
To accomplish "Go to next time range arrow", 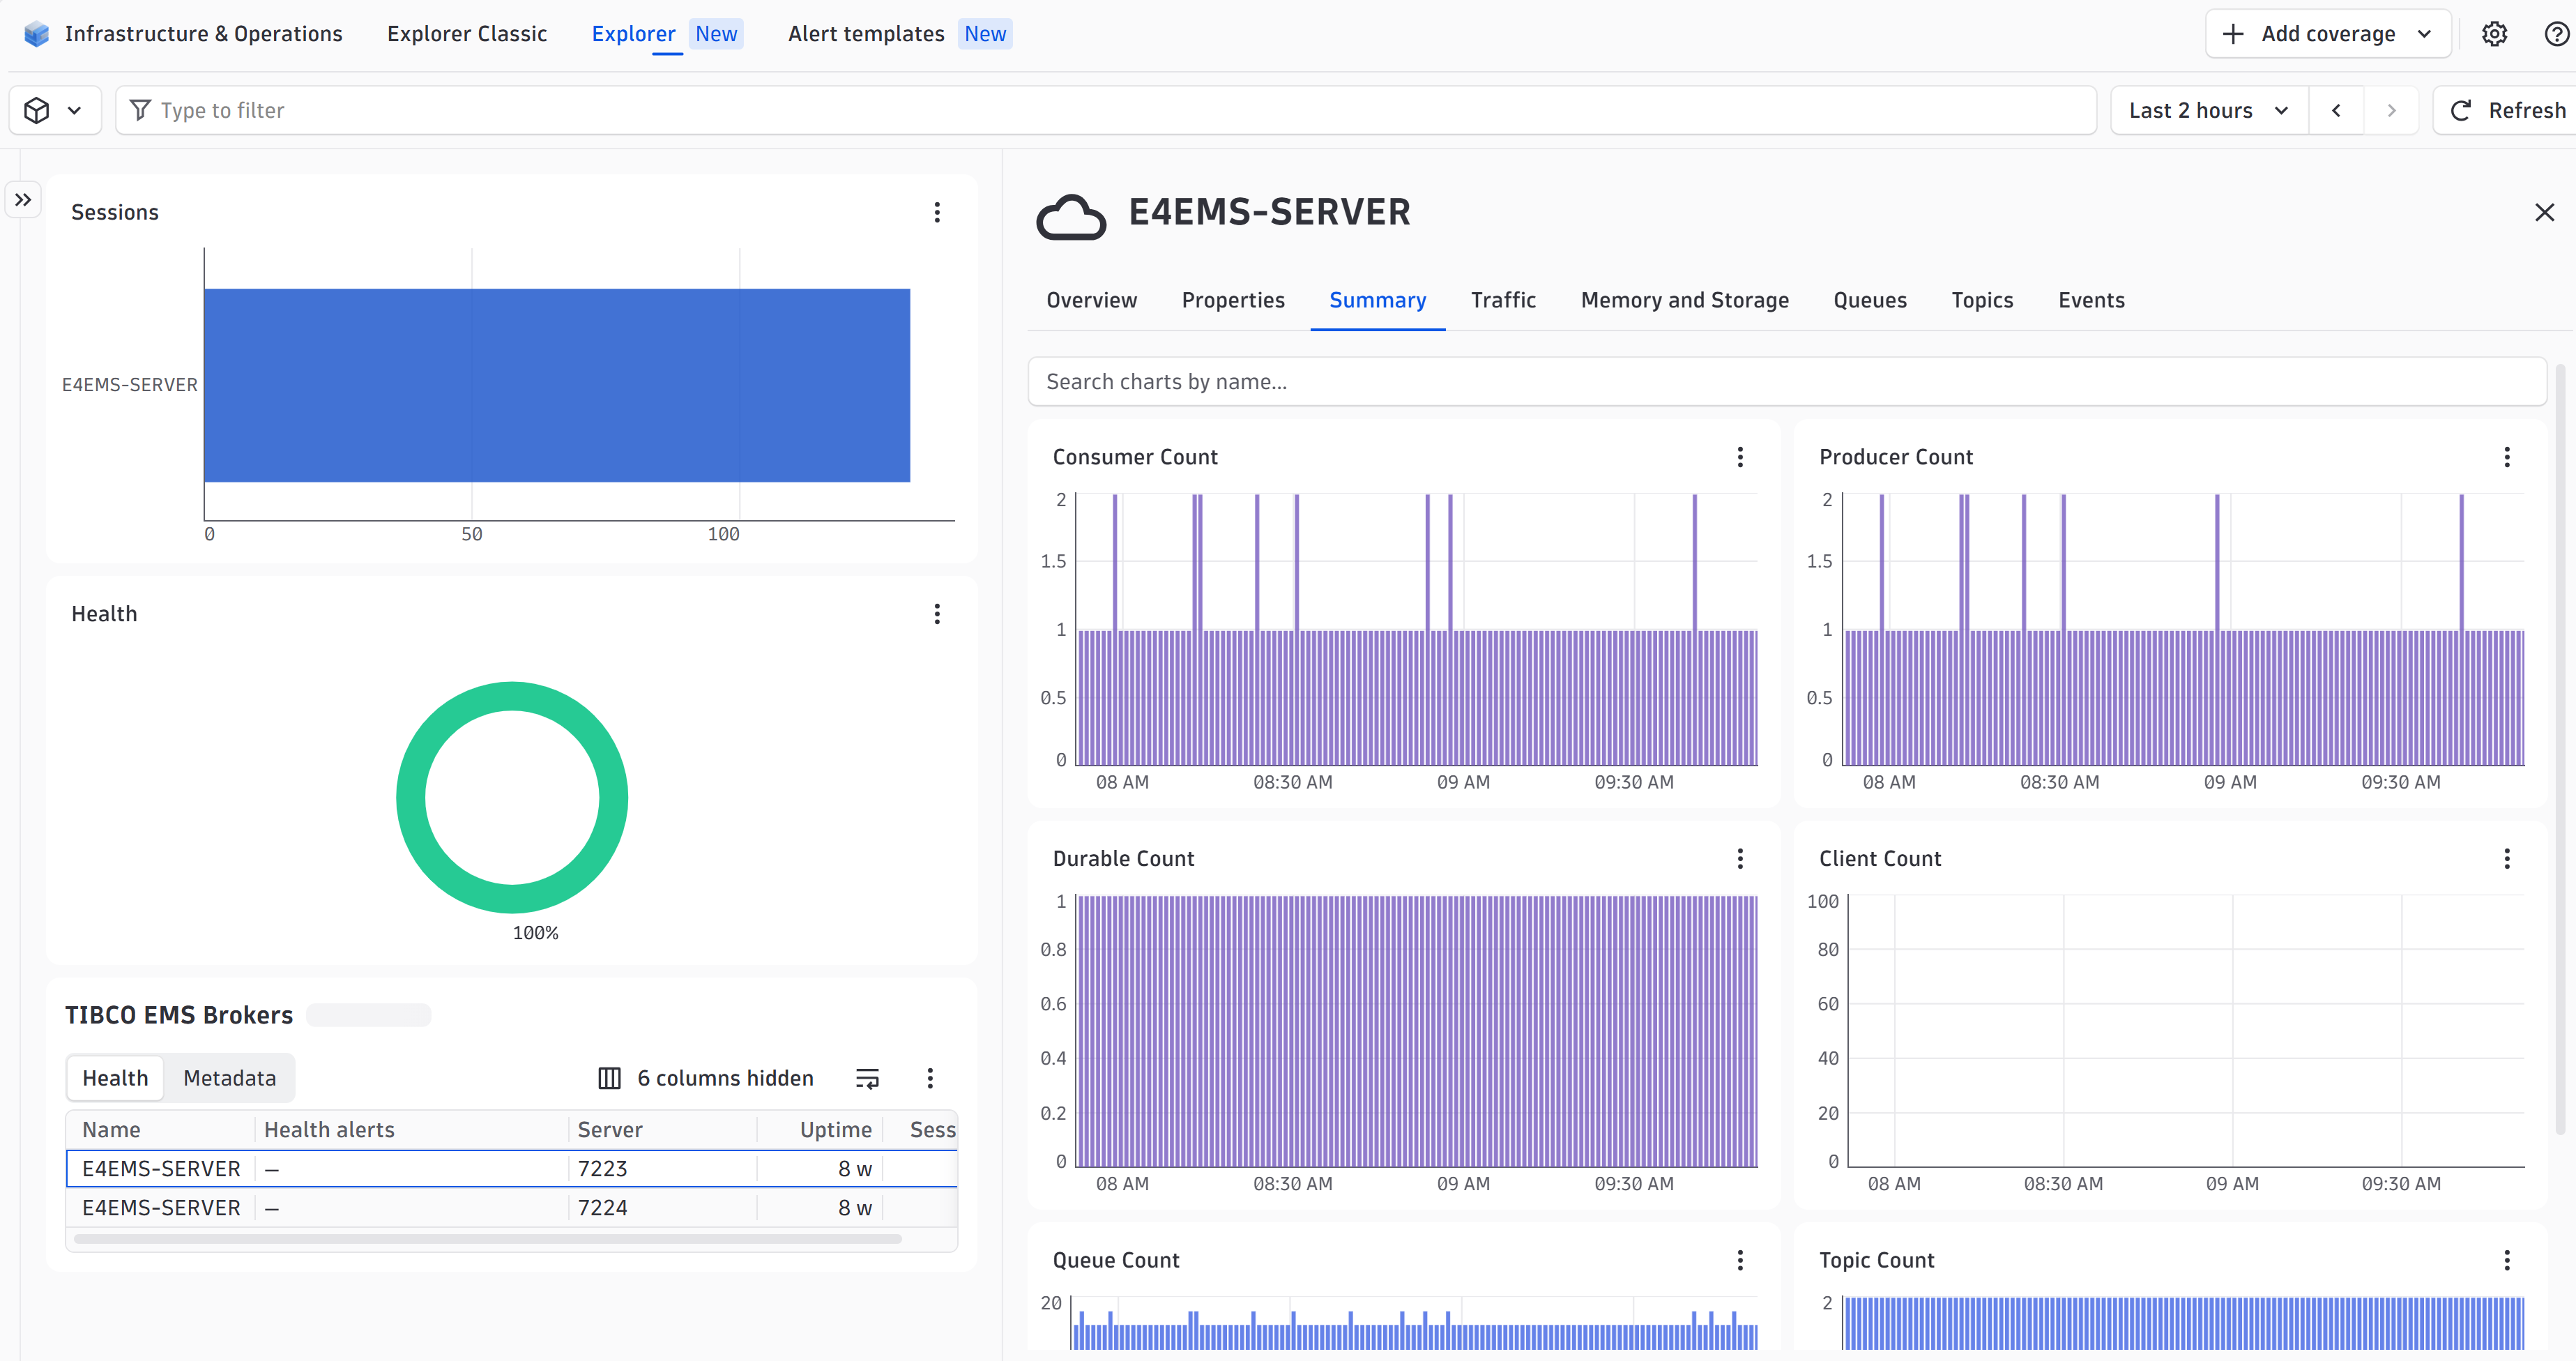I will click(2391, 110).
